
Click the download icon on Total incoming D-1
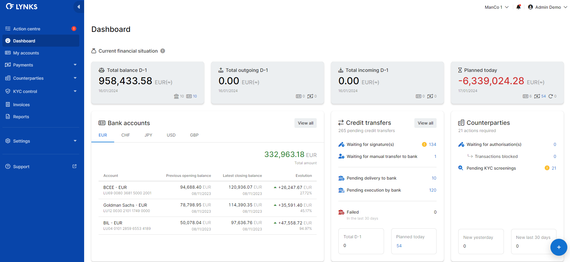click(341, 70)
